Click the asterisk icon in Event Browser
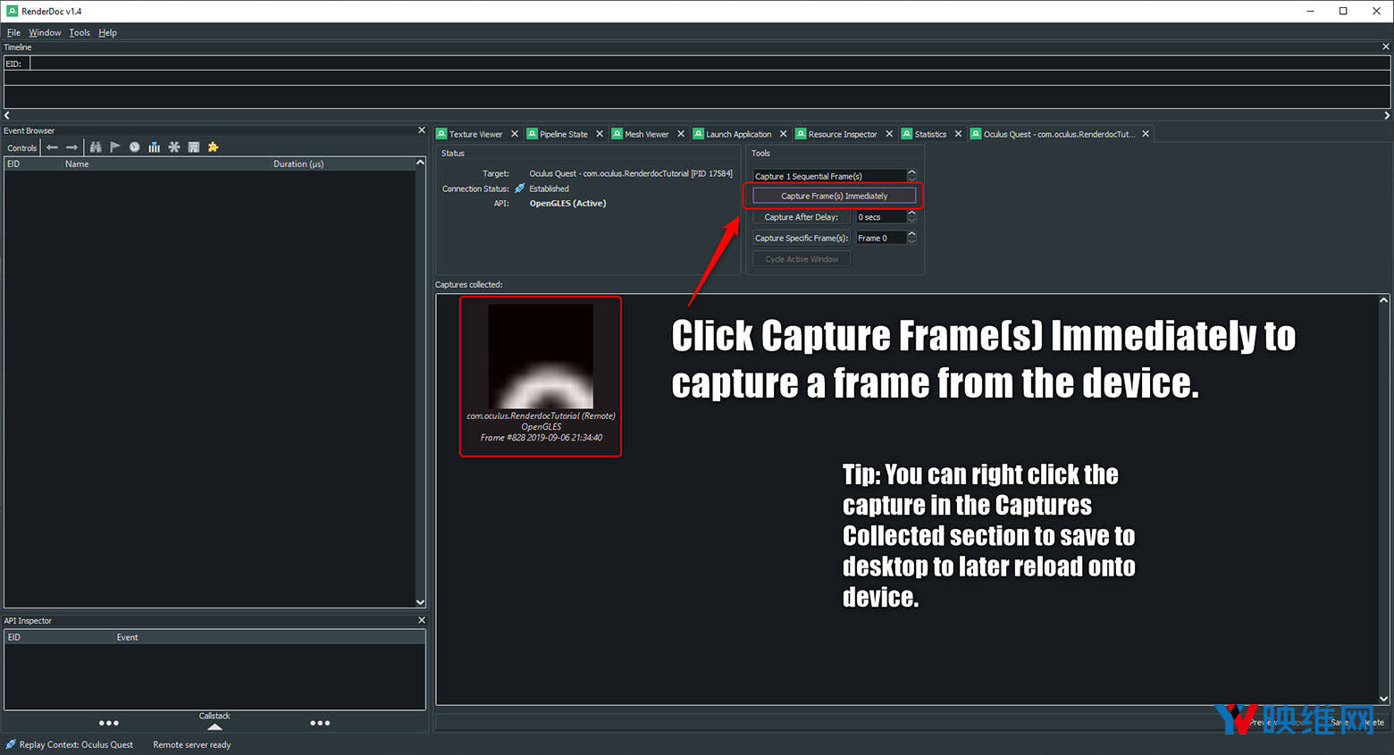 click(174, 147)
